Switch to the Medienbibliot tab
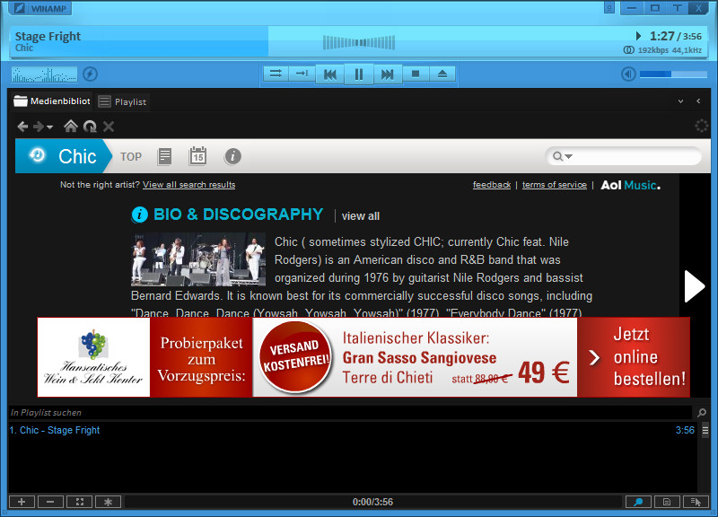This screenshot has width=718, height=517. coord(52,101)
